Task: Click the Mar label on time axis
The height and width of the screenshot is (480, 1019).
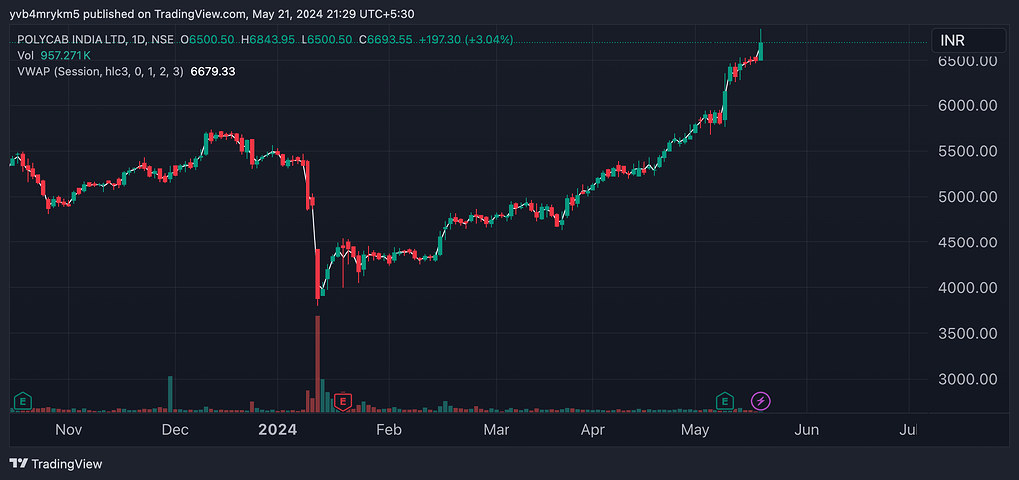Action: coord(496,430)
